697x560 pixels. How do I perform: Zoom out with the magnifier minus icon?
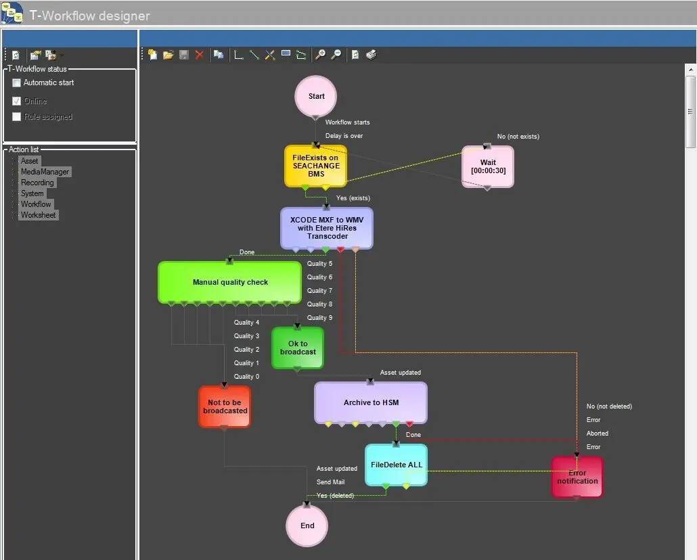336,55
